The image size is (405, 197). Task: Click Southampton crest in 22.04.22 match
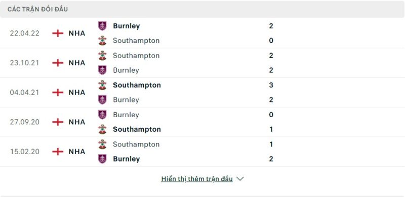tap(102, 40)
